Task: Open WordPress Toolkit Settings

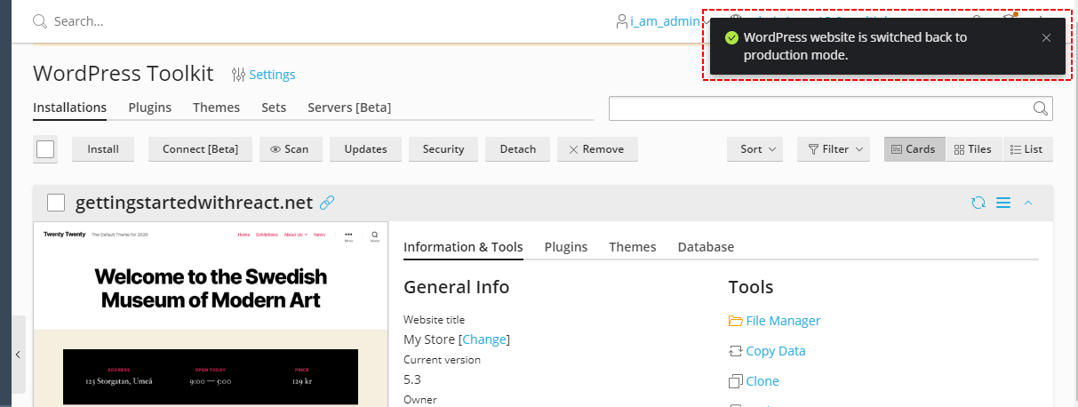Action: [263, 75]
